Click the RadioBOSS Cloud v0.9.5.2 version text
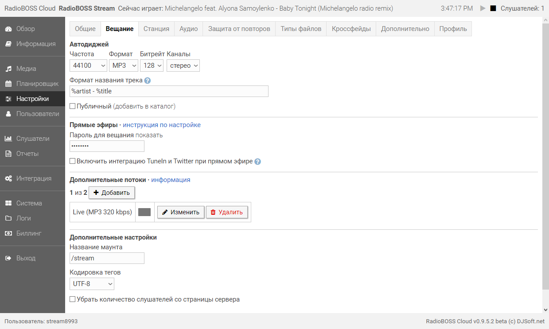The height and width of the screenshot is (329, 549). 485,321
